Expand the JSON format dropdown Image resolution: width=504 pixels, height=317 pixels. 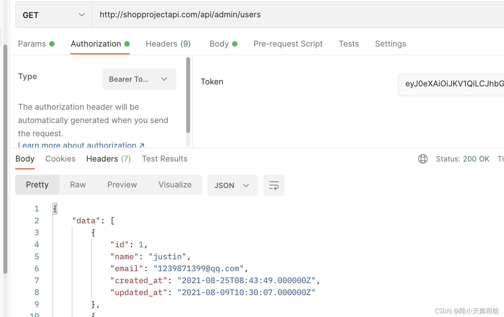232,185
